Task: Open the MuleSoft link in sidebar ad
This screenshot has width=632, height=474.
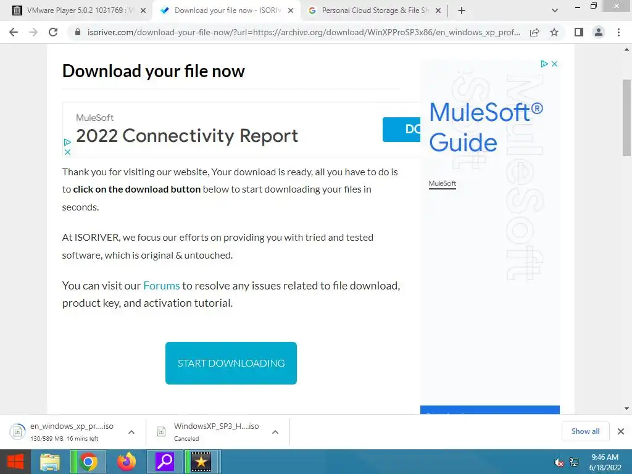Action: [x=442, y=183]
